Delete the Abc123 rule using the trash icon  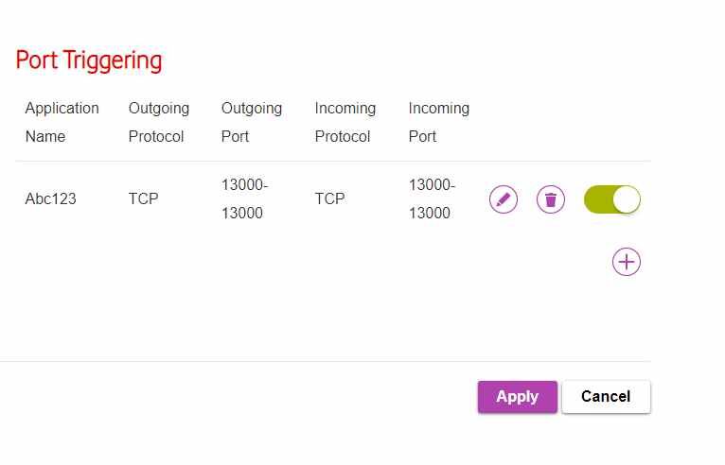[x=550, y=199]
